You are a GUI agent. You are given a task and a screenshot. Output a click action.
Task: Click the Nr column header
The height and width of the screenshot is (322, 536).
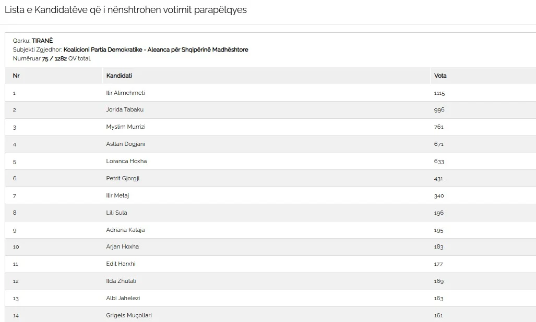(16, 76)
